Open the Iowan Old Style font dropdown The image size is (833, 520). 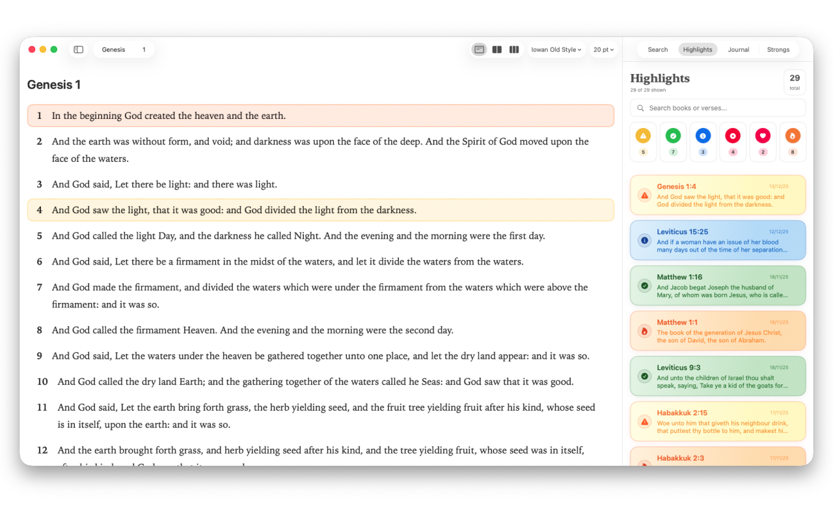coord(556,49)
